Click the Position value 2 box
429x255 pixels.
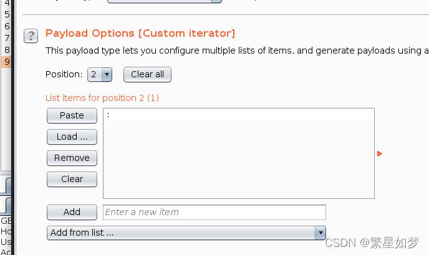tap(95, 74)
